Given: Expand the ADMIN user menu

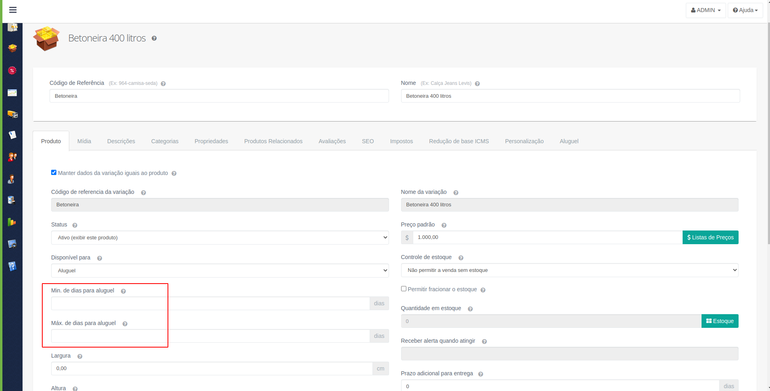Looking at the screenshot, I should (x=706, y=10).
